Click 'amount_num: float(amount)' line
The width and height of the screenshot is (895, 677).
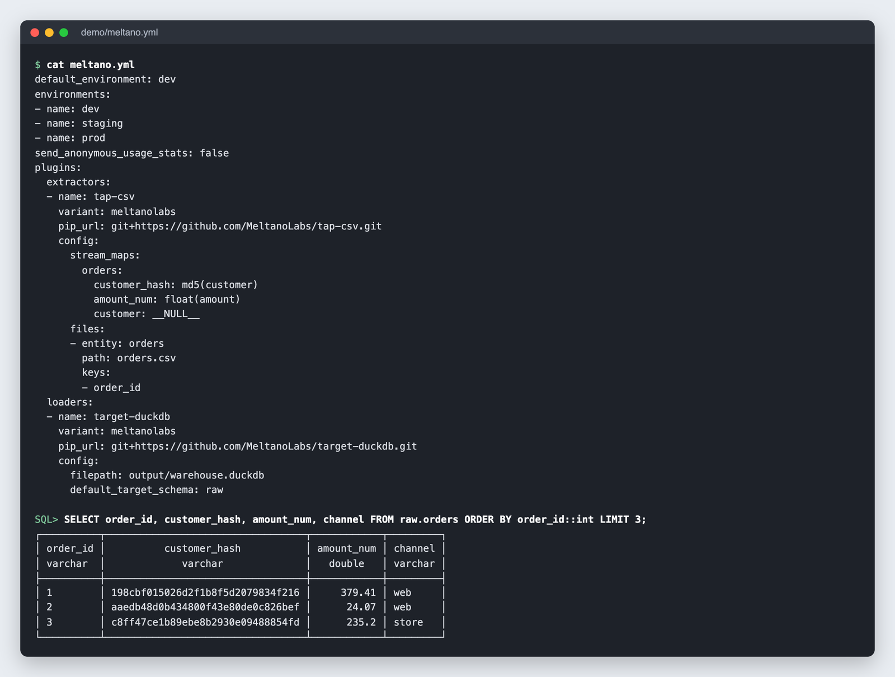167,300
